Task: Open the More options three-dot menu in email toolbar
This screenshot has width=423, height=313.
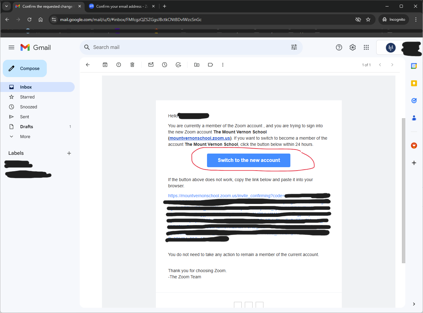Action: click(223, 65)
